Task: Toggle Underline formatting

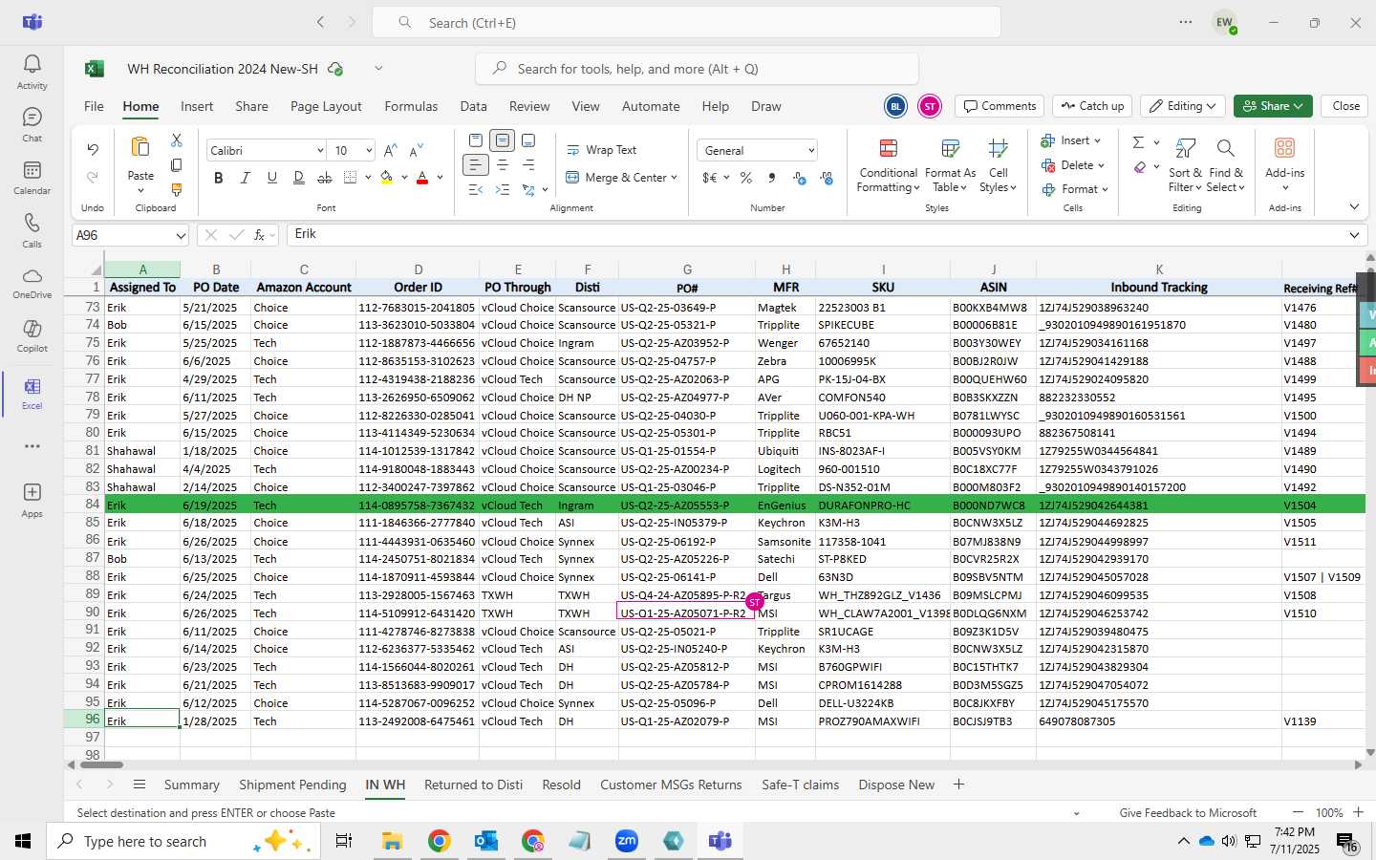Action: click(272, 178)
